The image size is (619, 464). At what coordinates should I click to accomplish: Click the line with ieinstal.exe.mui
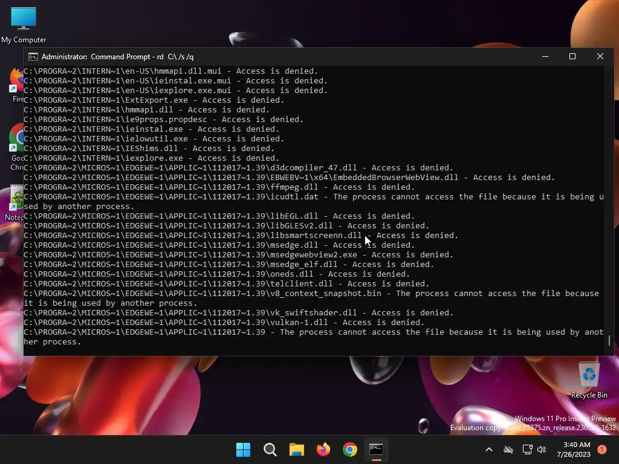(x=176, y=80)
